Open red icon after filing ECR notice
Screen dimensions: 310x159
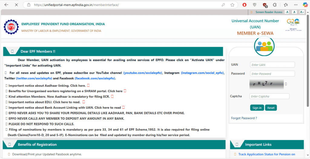112,96
